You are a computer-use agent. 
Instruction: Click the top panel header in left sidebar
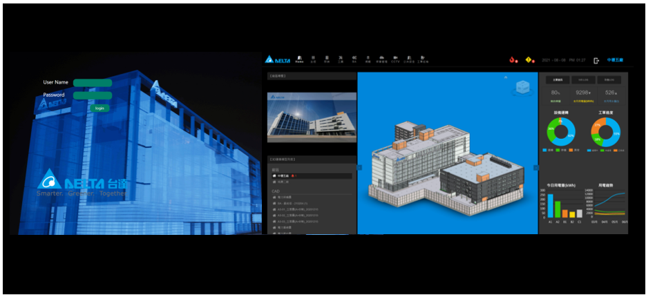[x=312, y=76]
